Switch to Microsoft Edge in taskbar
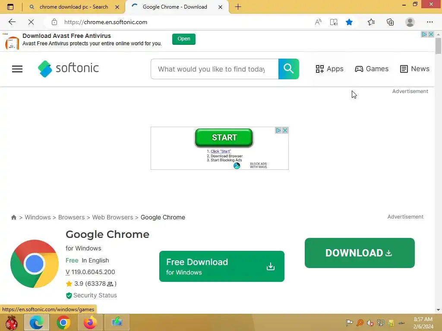The image size is (442, 331). [x=37, y=322]
